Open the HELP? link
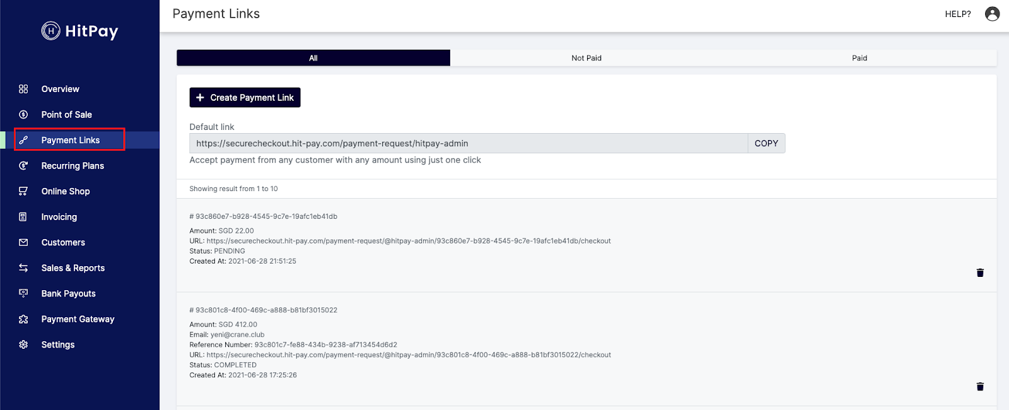Viewport: 1009px width, 410px height. [x=957, y=14]
